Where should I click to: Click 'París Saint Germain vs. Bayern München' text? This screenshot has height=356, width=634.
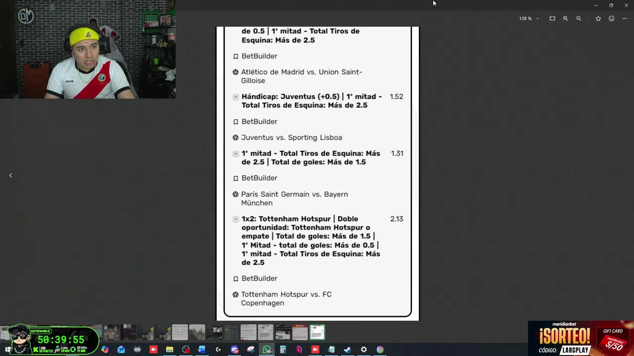(x=294, y=198)
